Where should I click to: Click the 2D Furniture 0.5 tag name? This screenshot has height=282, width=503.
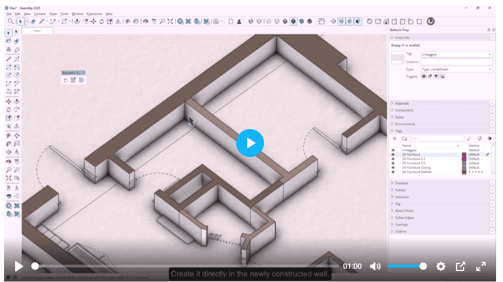pyautogui.click(x=414, y=163)
